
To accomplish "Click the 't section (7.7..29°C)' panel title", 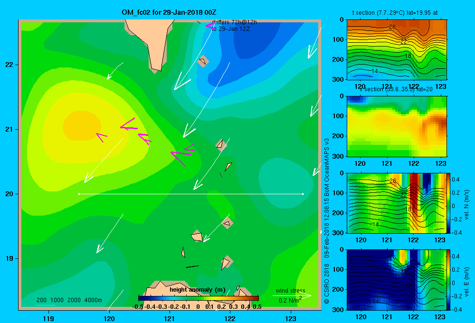I will tap(395, 13).
